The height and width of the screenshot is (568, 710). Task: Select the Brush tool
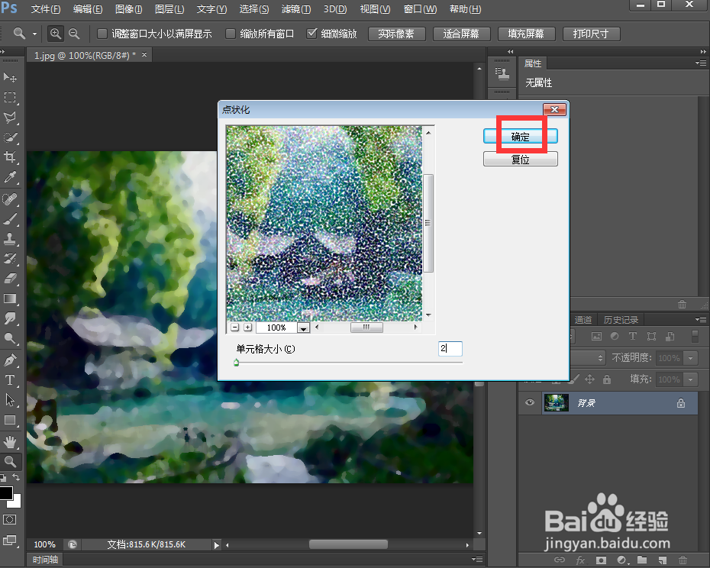11,218
